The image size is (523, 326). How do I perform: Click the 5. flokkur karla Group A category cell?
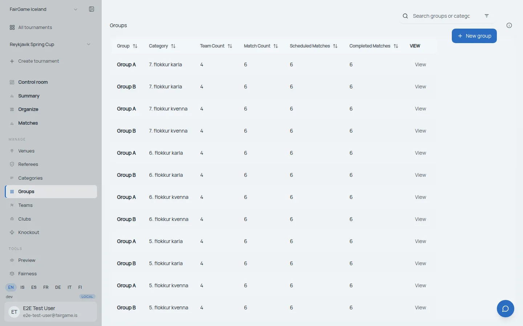pyautogui.click(x=166, y=241)
